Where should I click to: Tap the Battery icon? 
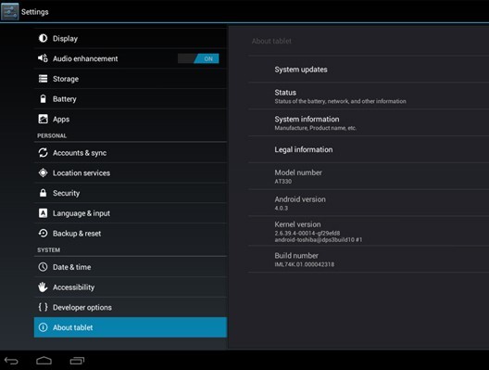pos(43,98)
